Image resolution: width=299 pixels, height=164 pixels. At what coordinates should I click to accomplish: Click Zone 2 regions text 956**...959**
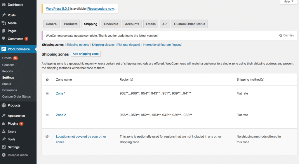[x=130, y=115]
